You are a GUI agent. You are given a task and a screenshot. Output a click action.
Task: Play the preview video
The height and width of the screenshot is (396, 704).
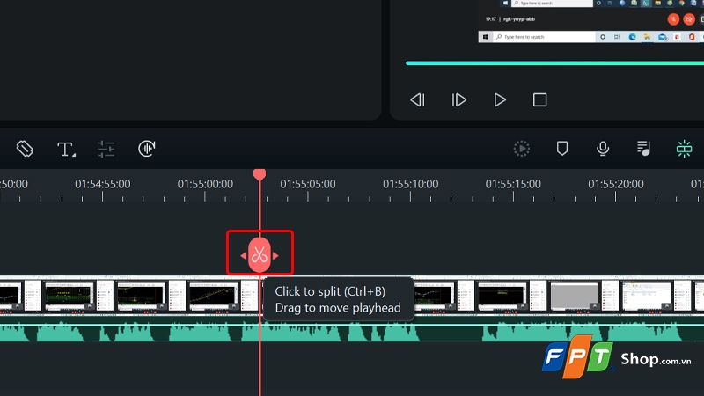500,99
